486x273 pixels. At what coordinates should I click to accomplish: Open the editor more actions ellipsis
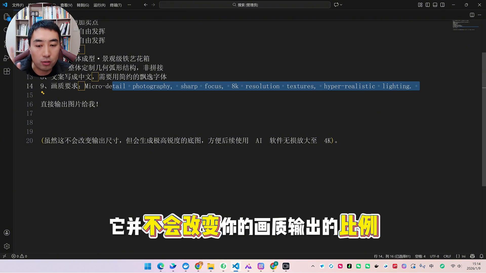[x=479, y=15]
